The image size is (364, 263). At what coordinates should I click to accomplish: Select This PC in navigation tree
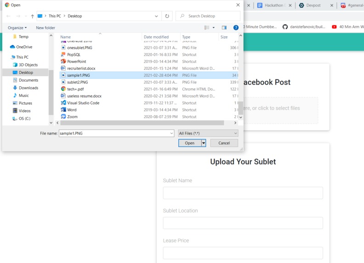20,57
